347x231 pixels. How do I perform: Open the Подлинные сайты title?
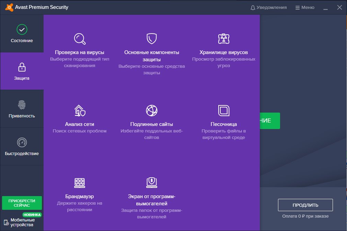[152, 124]
